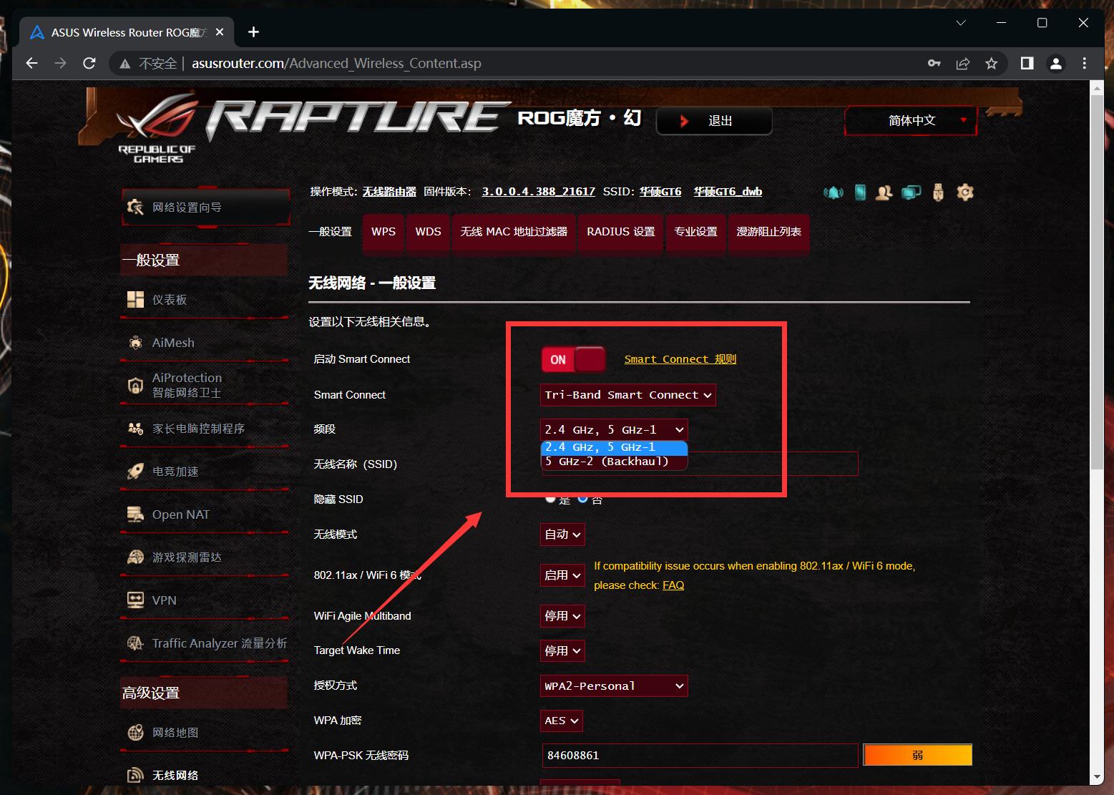Click the 频段 band dropdown box
This screenshot has width=1114, height=795.
[614, 429]
